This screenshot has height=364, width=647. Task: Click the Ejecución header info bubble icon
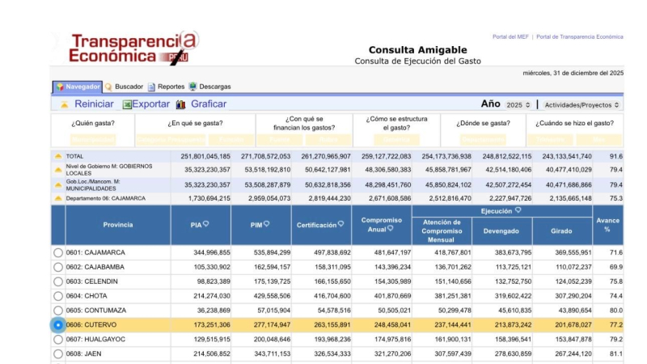518,210
